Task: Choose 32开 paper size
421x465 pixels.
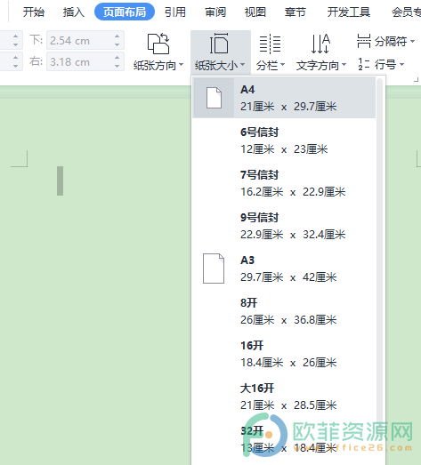Action: click(x=284, y=439)
